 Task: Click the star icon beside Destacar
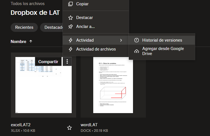point(71,18)
